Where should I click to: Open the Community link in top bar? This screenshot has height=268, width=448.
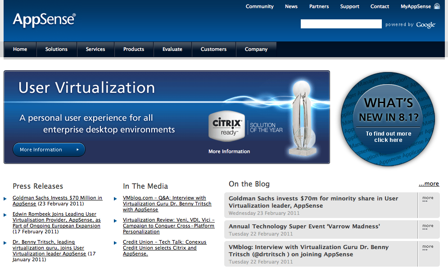click(x=259, y=6)
